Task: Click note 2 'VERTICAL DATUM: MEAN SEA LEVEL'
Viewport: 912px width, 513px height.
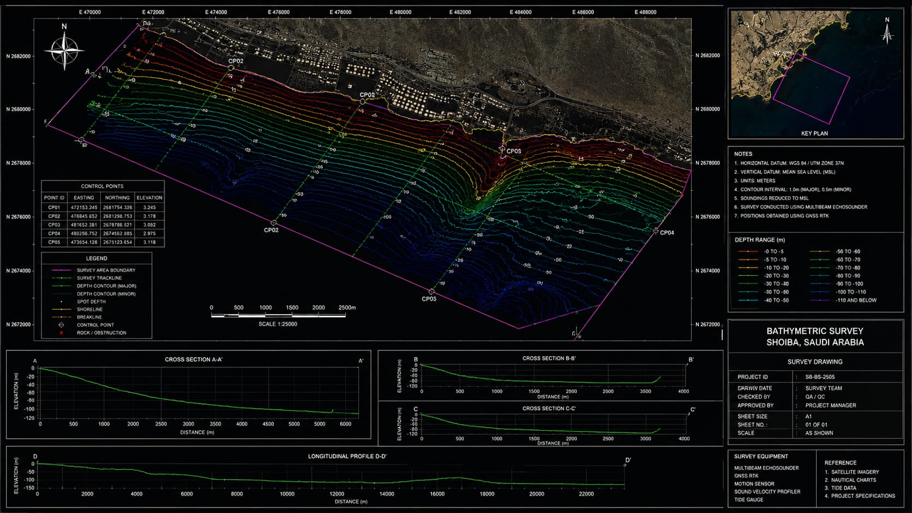Action: coord(784,172)
